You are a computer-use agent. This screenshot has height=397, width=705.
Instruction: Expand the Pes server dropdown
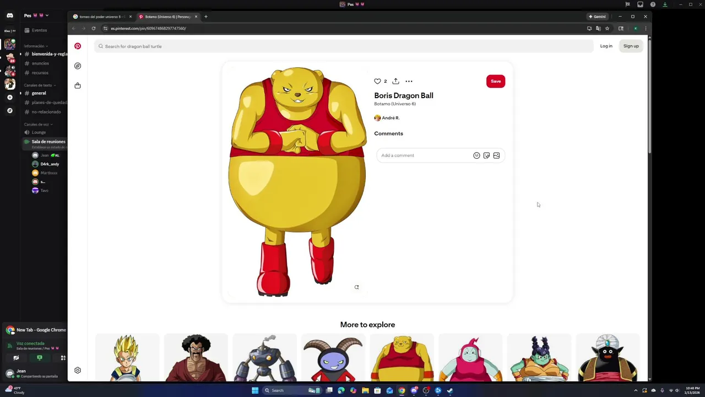tap(36, 15)
